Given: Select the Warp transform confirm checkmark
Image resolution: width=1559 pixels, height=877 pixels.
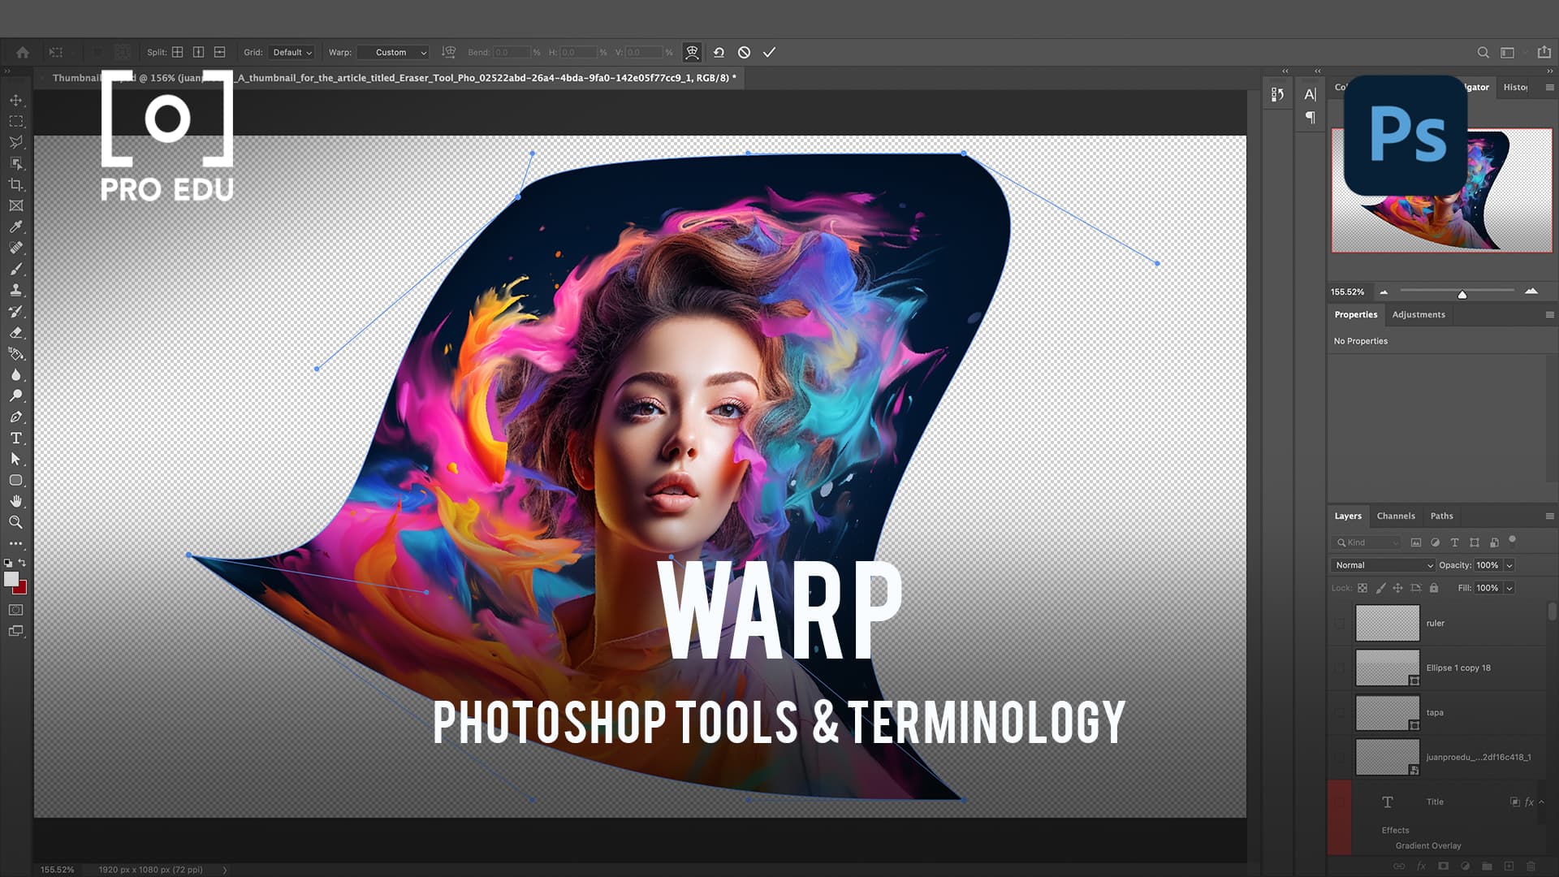Looking at the screenshot, I should click(770, 53).
